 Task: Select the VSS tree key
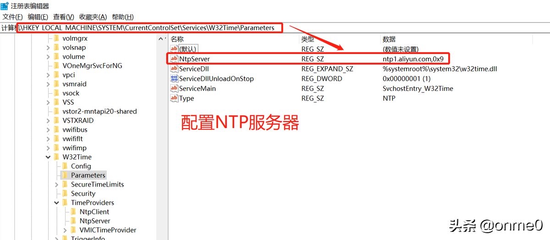(68, 102)
